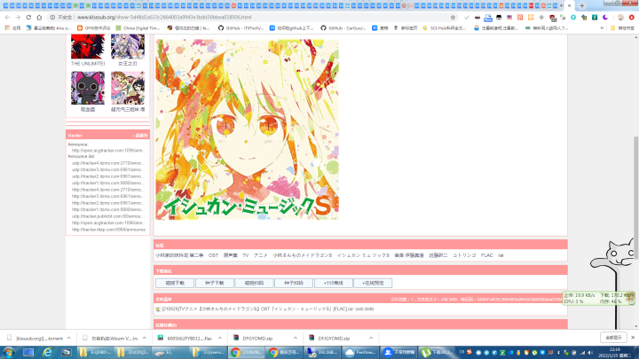The height and width of the screenshot is (359, 639).
Task: Show hidden bookmarks overflow chevron
Action: pyautogui.click(x=602, y=28)
